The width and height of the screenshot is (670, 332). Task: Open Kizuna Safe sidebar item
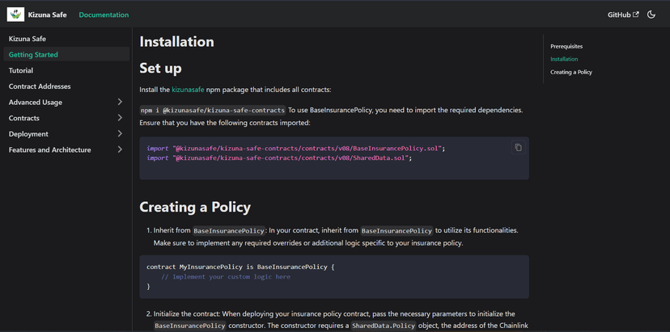click(66, 39)
